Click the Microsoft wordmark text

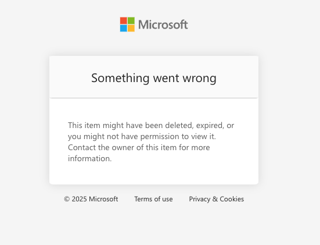pyautogui.click(x=163, y=24)
